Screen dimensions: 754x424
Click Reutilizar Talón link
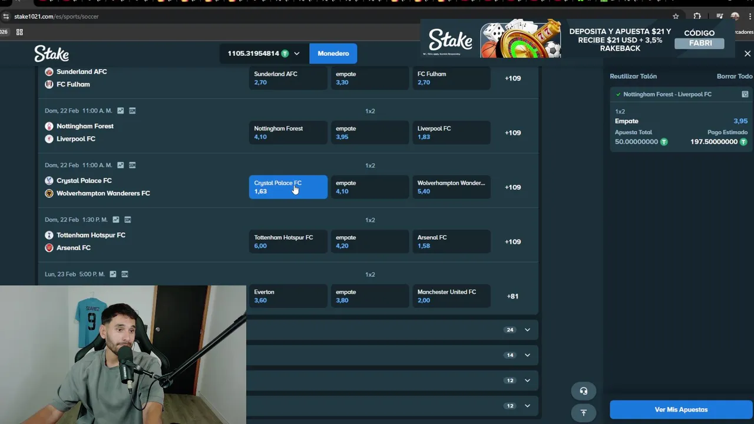pos(633,77)
